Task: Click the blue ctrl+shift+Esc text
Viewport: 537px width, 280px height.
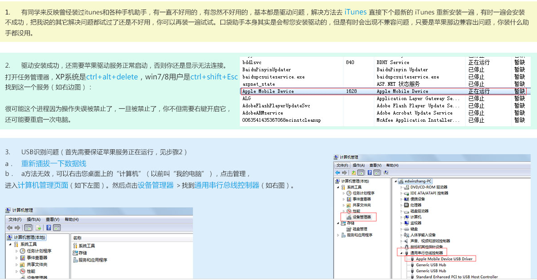Action: click(x=214, y=77)
